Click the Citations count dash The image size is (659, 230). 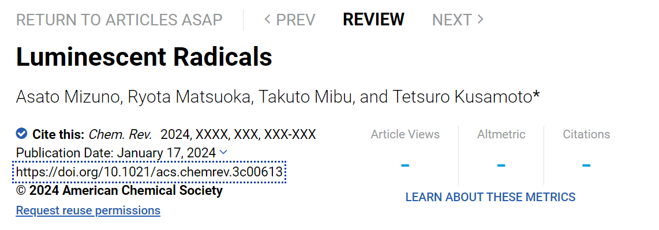(586, 165)
